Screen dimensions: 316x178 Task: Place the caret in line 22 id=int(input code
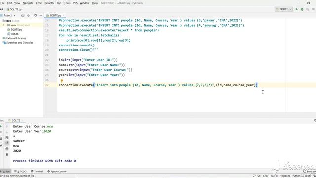(88, 60)
